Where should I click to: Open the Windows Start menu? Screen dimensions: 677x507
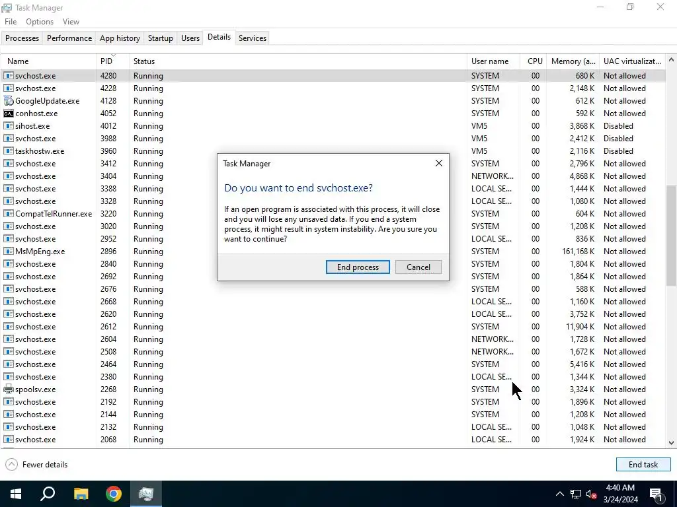[x=16, y=494]
